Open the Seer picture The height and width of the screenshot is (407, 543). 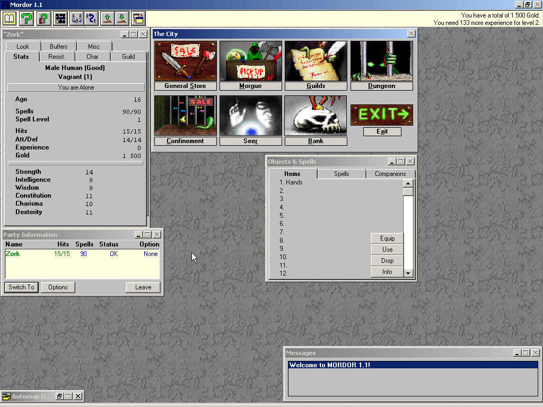coord(250,116)
